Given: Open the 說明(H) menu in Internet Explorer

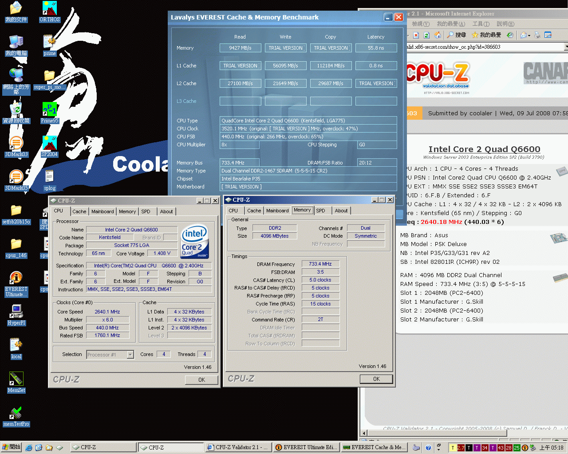Looking at the screenshot, I should 505,24.
